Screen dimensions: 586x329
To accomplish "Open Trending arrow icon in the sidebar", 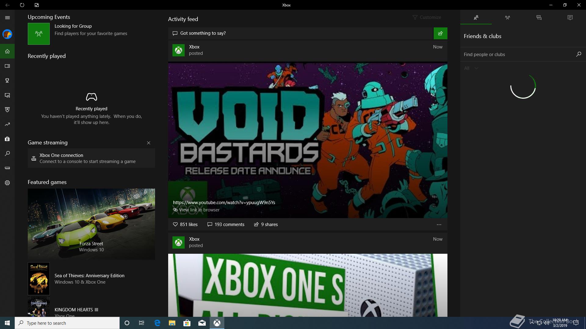I will tap(7, 124).
